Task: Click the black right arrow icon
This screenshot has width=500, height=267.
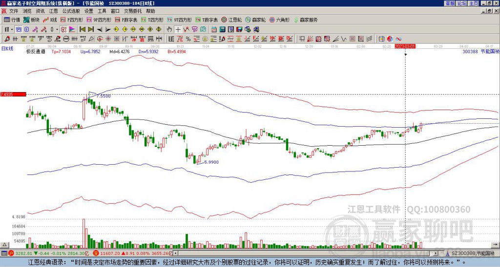Action: click(108, 30)
